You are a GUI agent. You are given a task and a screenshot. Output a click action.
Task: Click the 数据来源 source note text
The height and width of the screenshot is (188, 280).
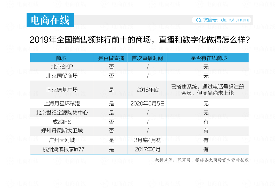pos(202,160)
